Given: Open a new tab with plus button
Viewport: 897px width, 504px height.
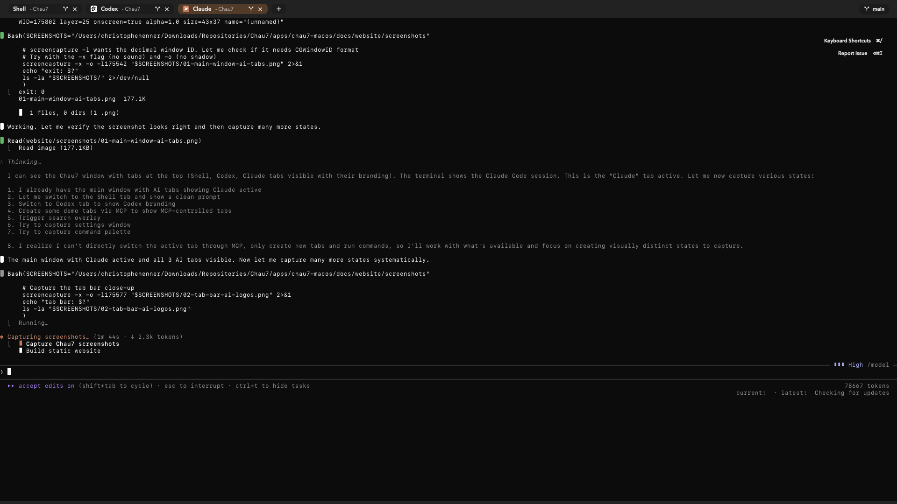Looking at the screenshot, I should (279, 9).
